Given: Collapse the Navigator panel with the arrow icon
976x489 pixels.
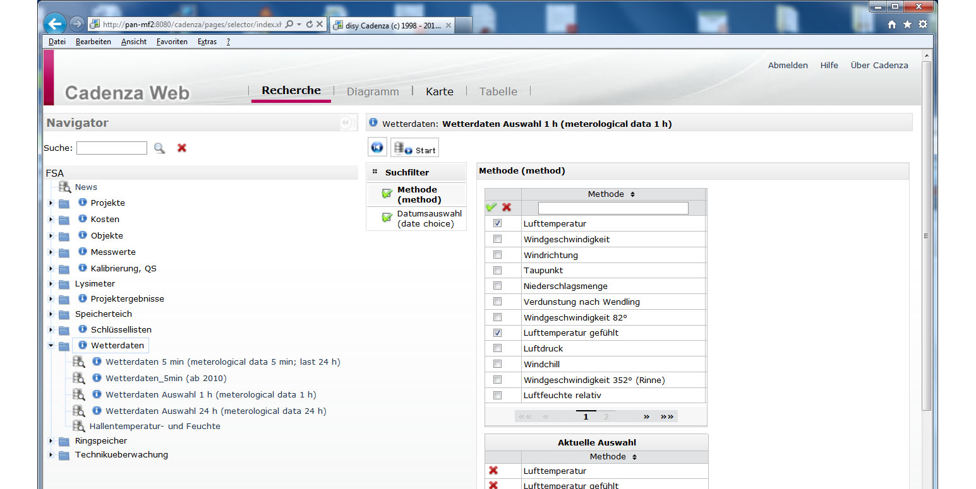Looking at the screenshot, I should coord(346,123).
